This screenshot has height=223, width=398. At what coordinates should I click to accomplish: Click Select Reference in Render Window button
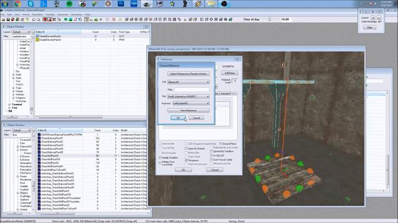click(188, 74)
